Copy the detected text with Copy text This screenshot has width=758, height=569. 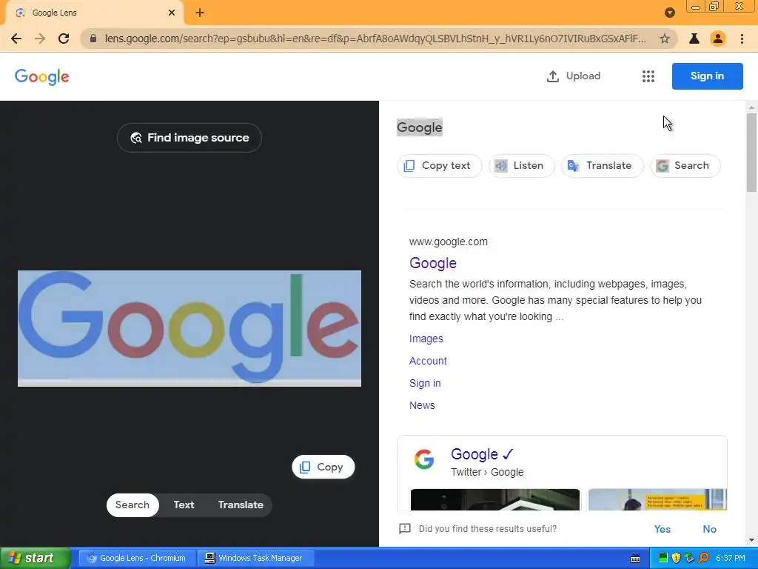[x=439, y=166]
